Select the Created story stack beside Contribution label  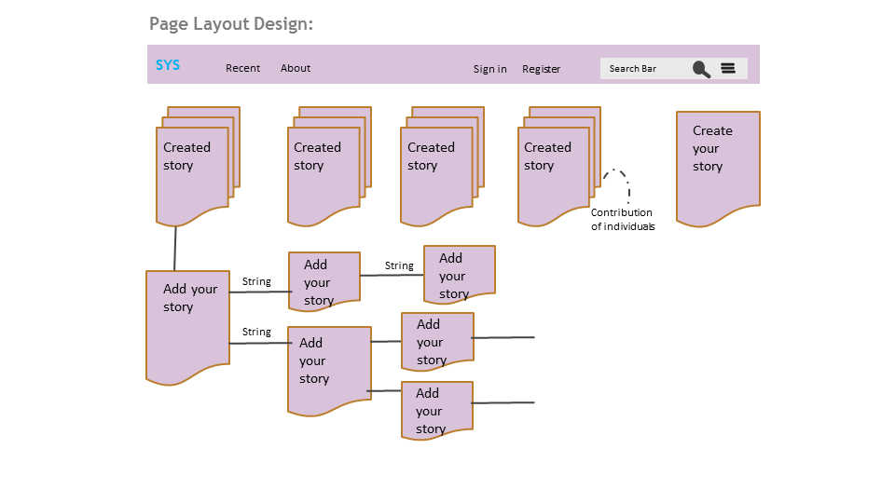pos(554,172)
